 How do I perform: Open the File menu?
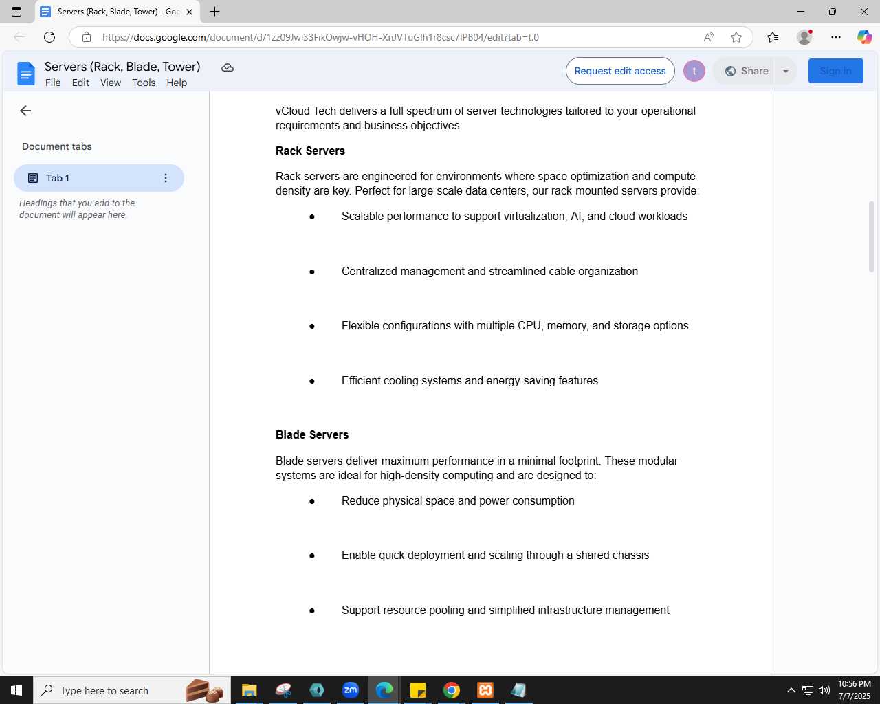click(53, 82)
